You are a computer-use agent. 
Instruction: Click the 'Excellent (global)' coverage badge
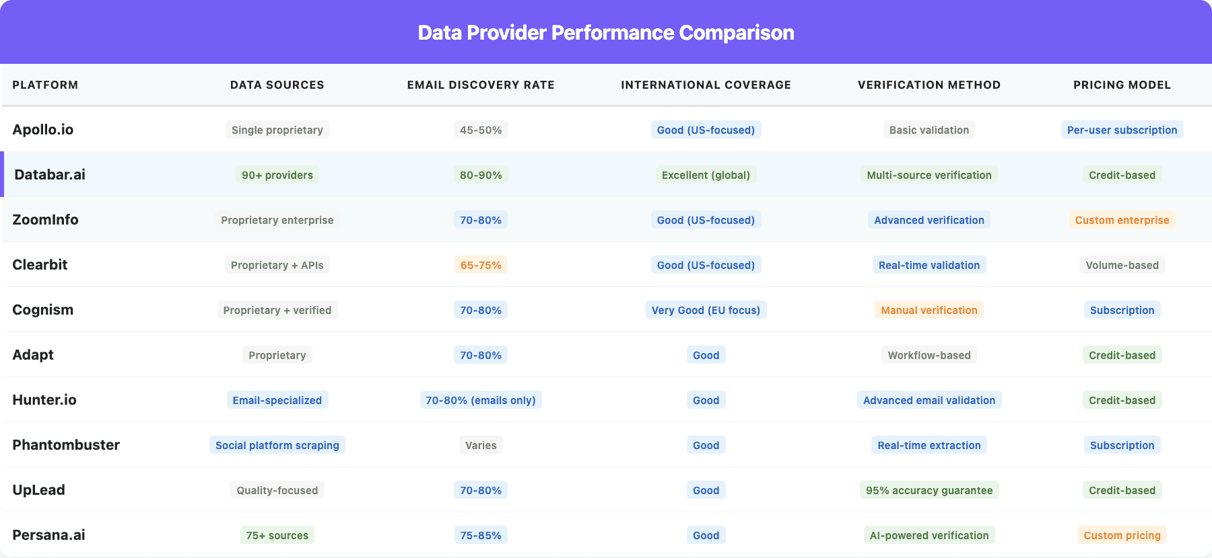point(706,175)
